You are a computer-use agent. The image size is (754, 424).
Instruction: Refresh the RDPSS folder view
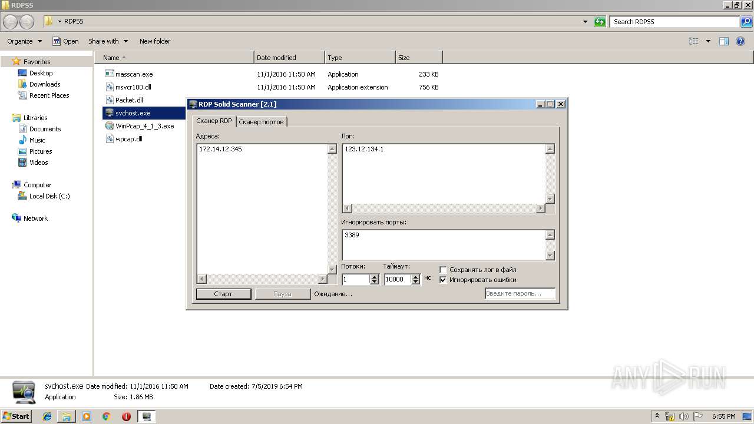coord(600,22)
